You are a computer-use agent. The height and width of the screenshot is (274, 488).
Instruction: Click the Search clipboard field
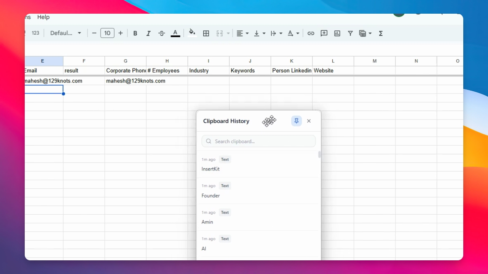click(259, 141)
